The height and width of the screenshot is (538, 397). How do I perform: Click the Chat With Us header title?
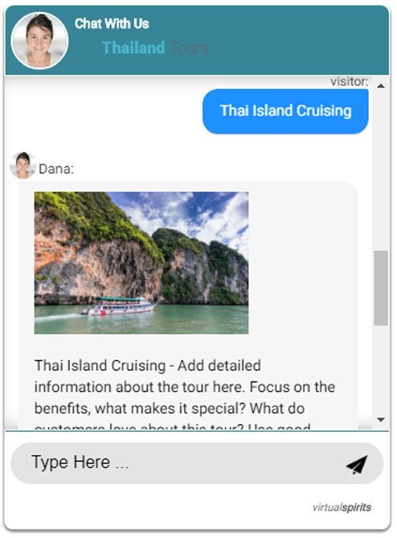click(x=112, y=23)
